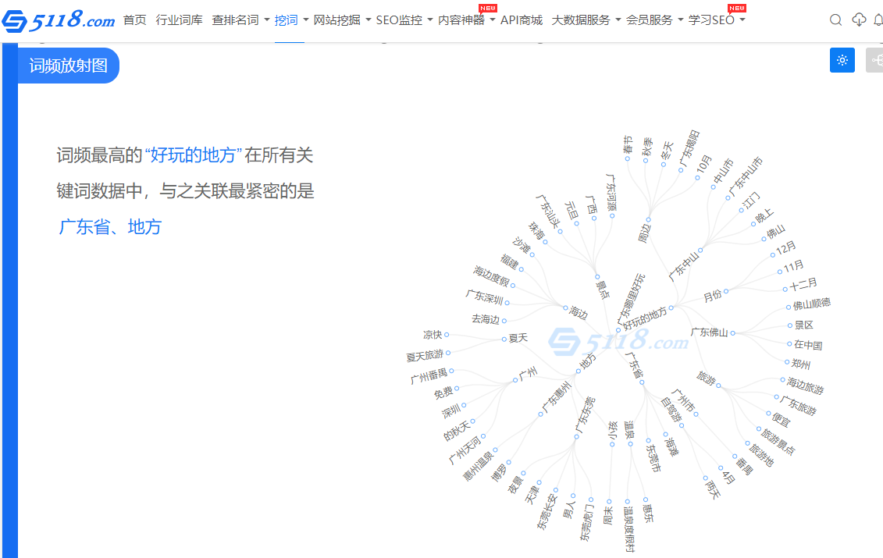Click the blue 广东省、地方 text
Screen dimensions: 883x558
(x=110, y=227)
